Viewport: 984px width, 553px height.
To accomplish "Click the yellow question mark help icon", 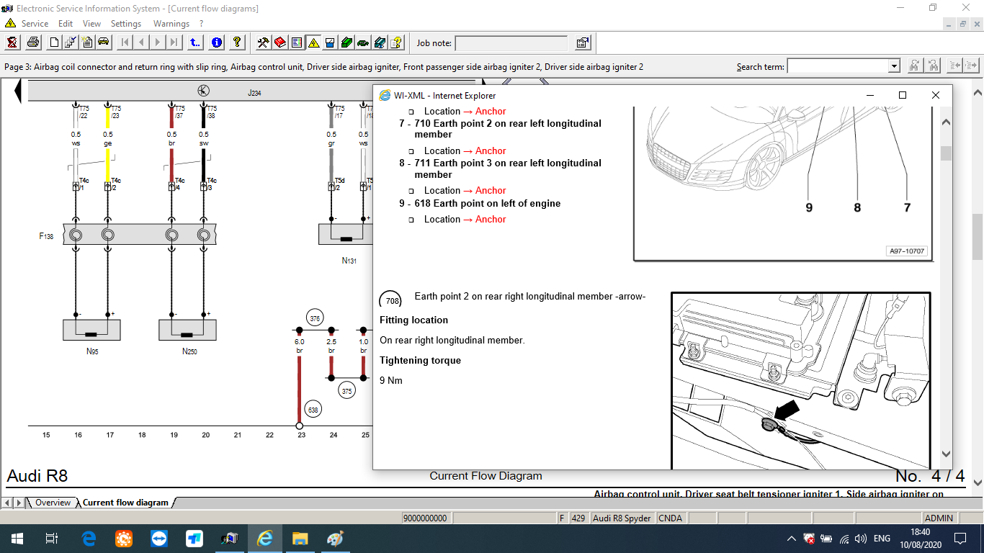I will coord(237,42).
